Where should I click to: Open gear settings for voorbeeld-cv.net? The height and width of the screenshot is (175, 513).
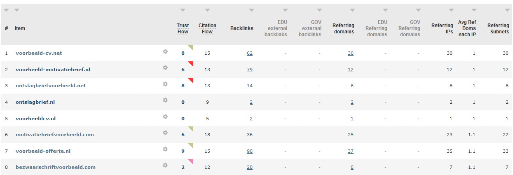165,51
